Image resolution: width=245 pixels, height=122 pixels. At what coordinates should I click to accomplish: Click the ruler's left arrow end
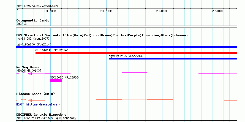point(17,9)
